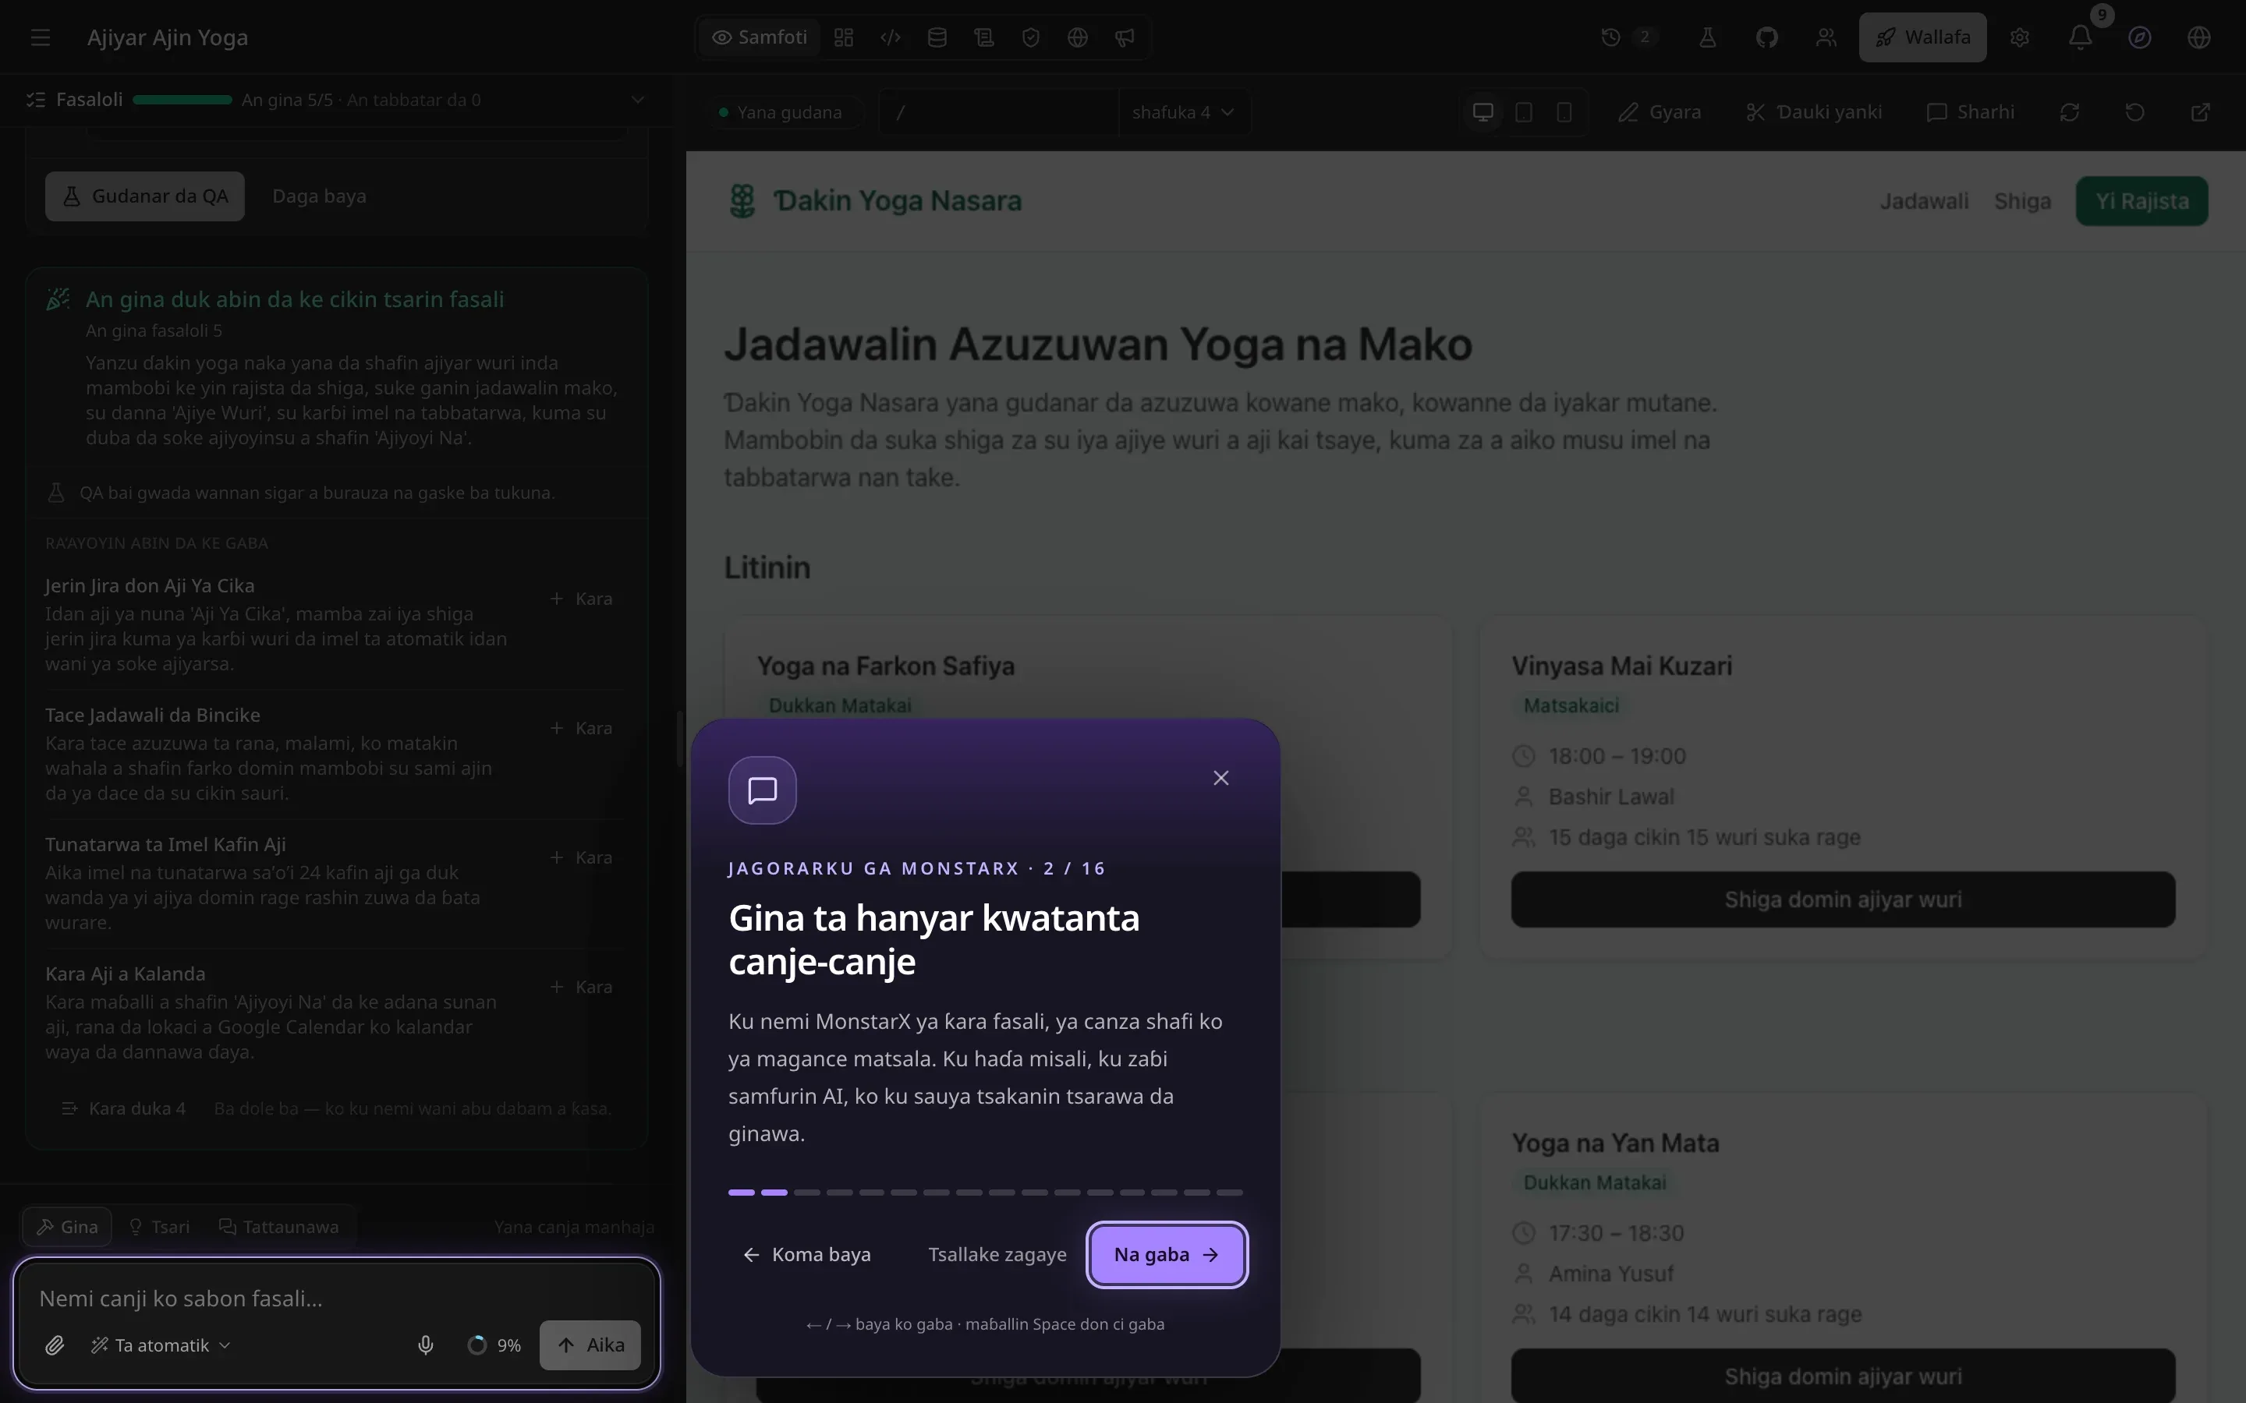The width and height of the screenshot is (2246, 1403).
Task: Open the database icon in toolbar
Action: point(937,37)
